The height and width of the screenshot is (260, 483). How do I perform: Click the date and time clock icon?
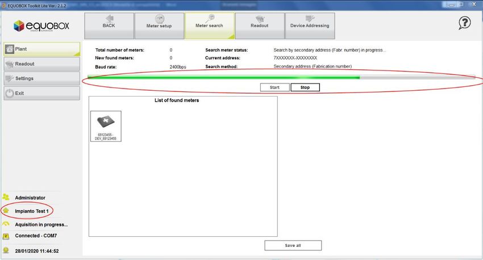[x=6, y=250]
